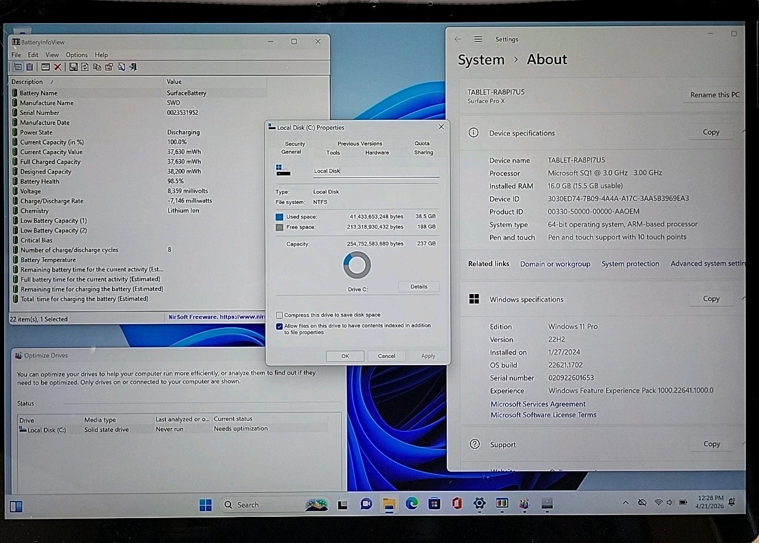Open the Quota tab in disk properties
The width and height of the screenshot is (759, 543).
[422, 143]
